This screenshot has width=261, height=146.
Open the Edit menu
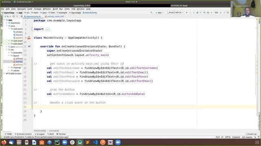pos(8,9)
